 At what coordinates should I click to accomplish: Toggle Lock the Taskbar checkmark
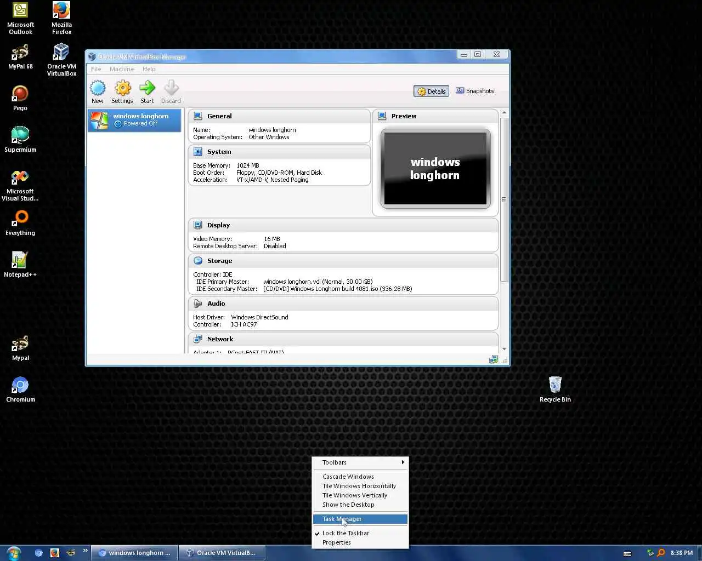(x=360, y=533)
